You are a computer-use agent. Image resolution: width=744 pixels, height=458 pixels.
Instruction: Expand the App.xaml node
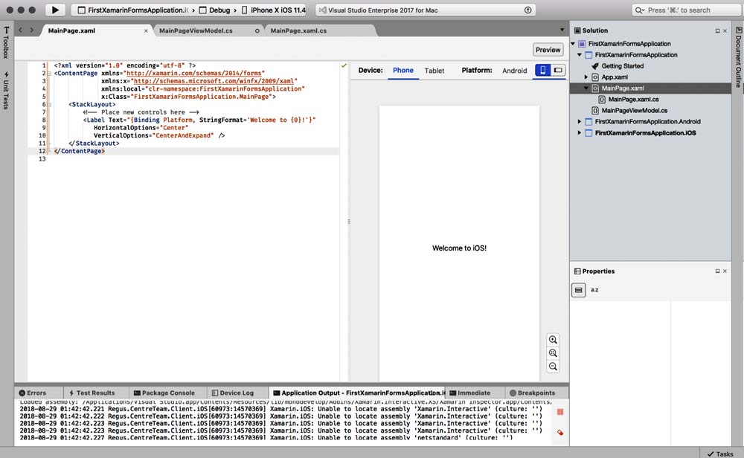point(586,77)
